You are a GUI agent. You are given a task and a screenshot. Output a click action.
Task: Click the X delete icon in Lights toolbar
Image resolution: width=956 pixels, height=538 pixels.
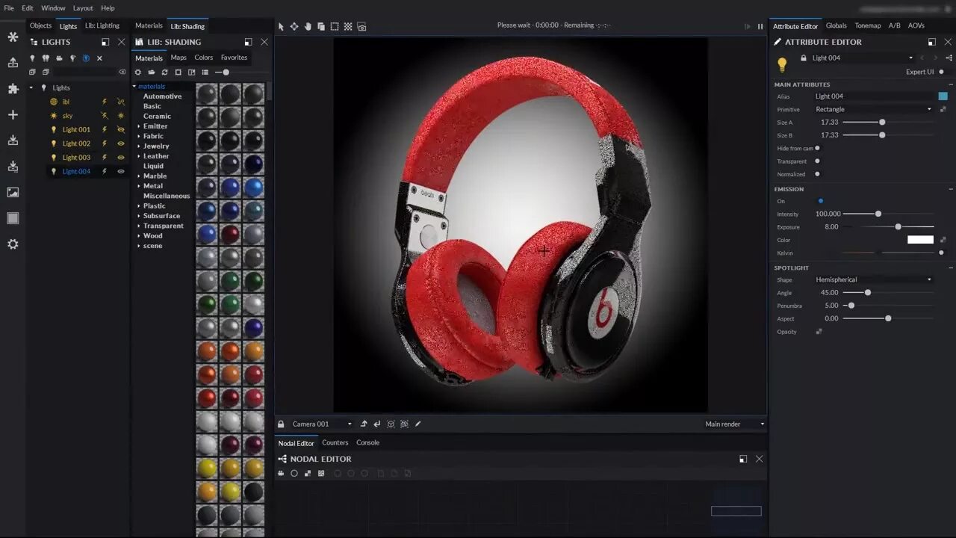(x=99, y=58)
